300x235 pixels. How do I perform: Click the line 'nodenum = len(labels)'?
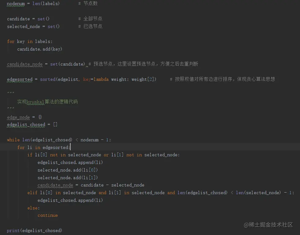[x=33, y=4]
